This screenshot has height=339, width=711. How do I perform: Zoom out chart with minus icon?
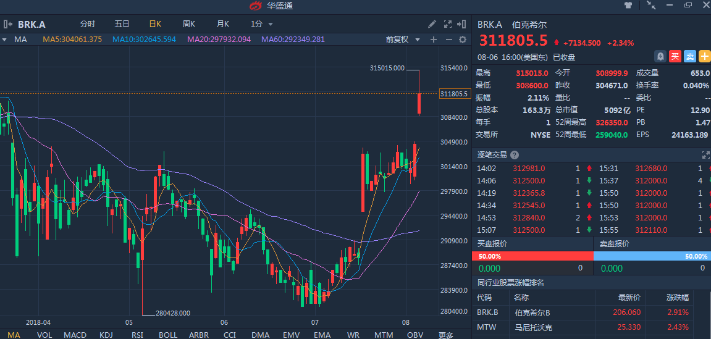[x=449, y=40]
